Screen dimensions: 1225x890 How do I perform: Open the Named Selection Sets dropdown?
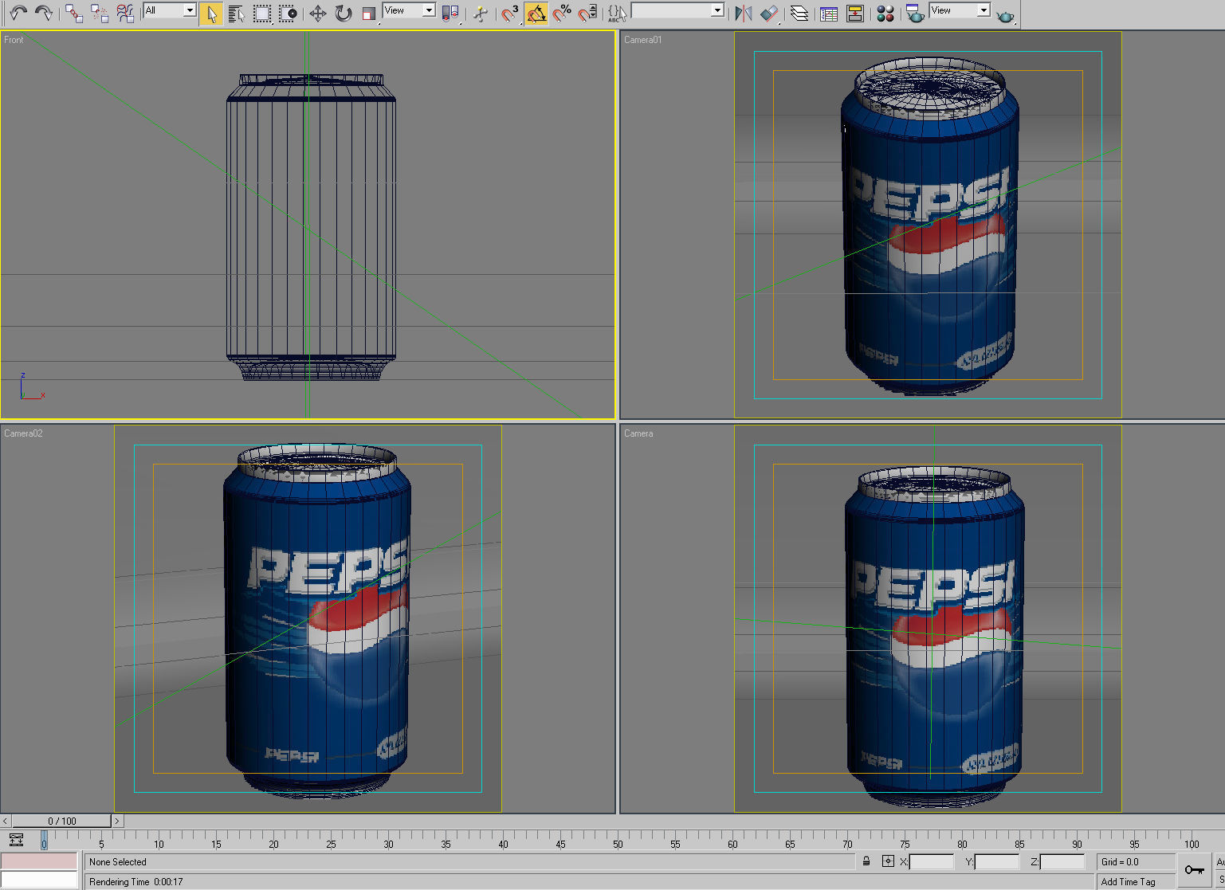tap(677, 10)
